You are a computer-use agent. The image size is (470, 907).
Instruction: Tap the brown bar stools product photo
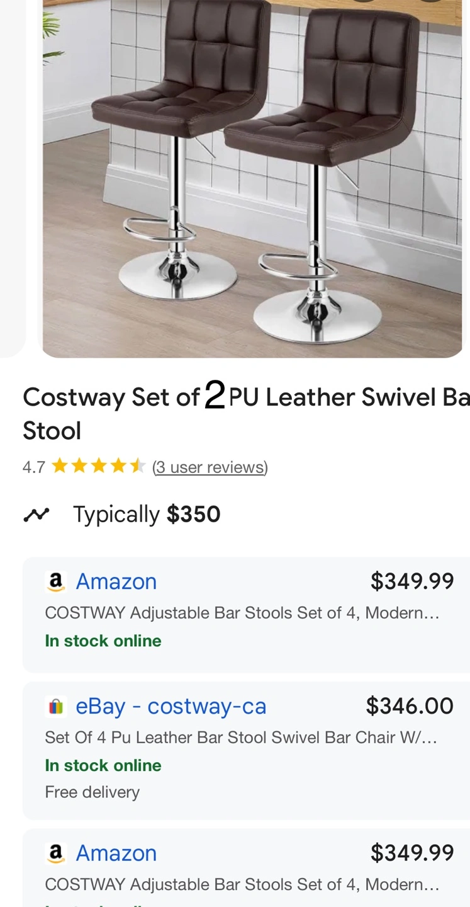(x=252, y=179)
